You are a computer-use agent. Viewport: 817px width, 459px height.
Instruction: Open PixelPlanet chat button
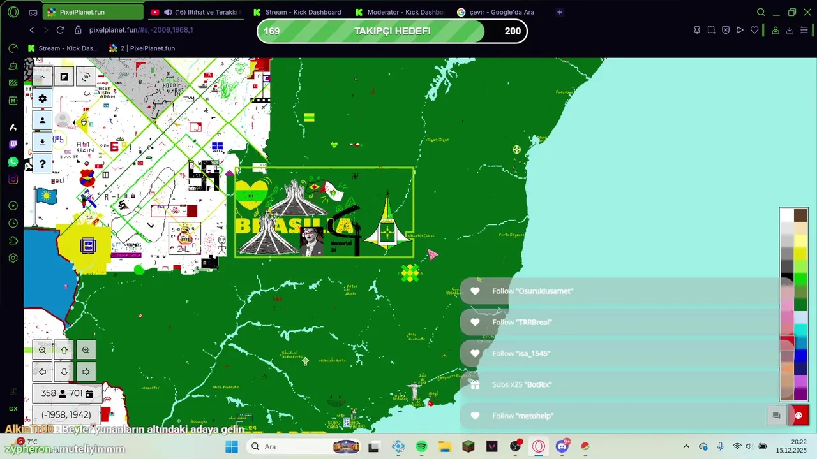pyautogui.click(x=777, y=415)
